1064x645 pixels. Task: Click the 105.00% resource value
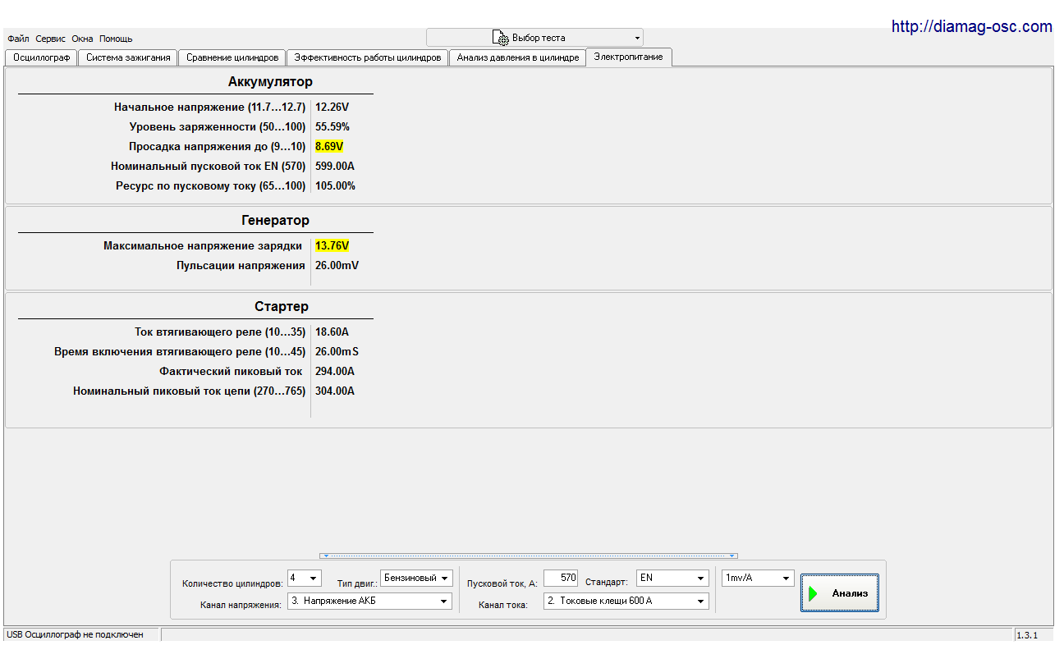(335, 186)
